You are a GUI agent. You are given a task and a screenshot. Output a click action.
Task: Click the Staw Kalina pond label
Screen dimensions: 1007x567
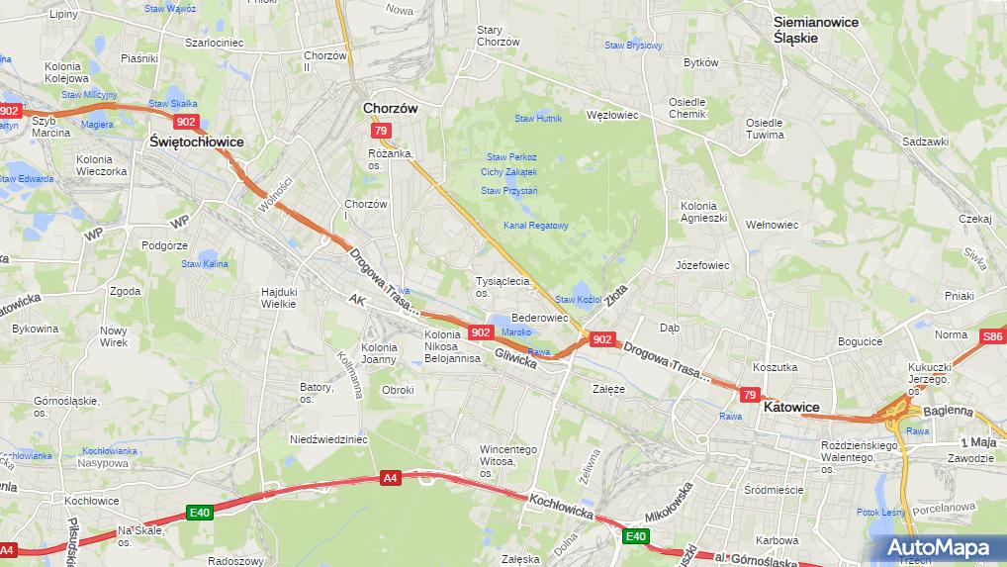click(204, 264)
